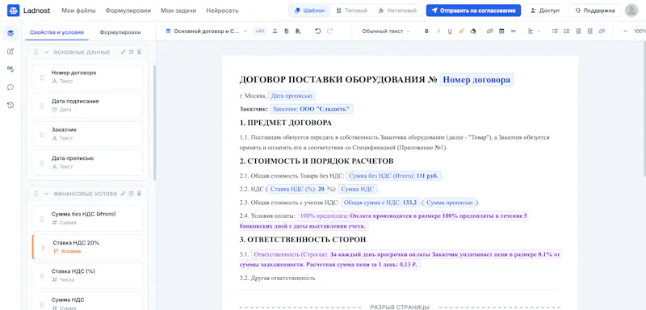This screenshot has width=646, height=310.
Task: Click the 'Дата прописью' placeholder in document
Action: tap(292, 96)
